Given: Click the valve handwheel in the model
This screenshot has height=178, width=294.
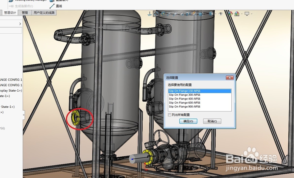Looking at the screenshot, I should 161,139.
